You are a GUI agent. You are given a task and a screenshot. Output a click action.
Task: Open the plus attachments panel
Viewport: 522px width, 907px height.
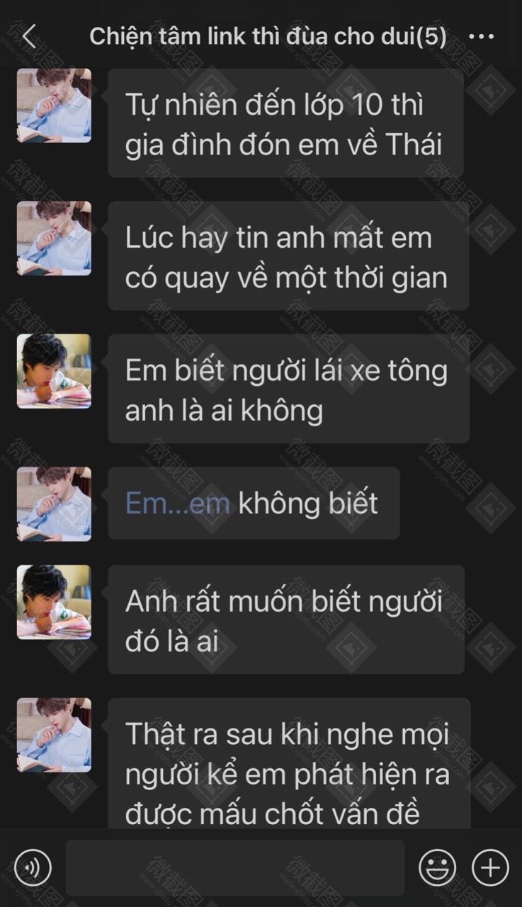(490, 867)
